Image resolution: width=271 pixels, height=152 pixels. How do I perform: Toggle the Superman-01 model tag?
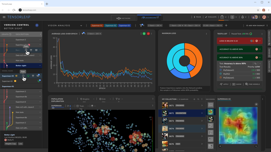coord(97,26)
